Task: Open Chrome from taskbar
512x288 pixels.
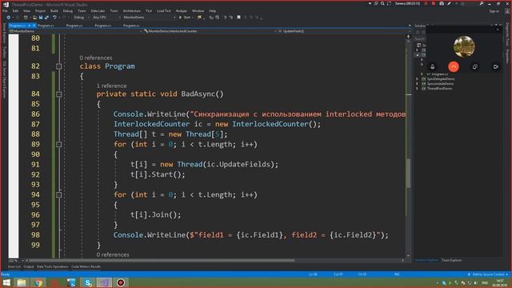Action: tap(38, 282)
